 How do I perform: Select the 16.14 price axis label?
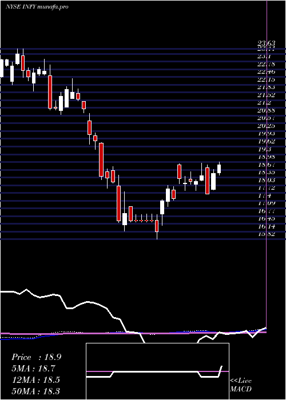coord(267,226)
